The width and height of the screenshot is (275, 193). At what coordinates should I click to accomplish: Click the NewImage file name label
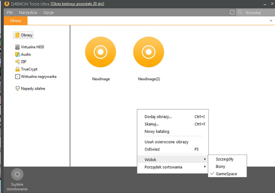point(101,79)
